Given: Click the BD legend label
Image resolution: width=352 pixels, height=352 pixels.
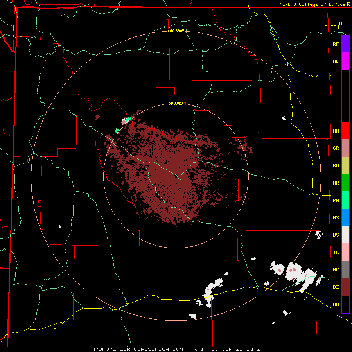Looking at the screenshot, I should coord(336,166).
